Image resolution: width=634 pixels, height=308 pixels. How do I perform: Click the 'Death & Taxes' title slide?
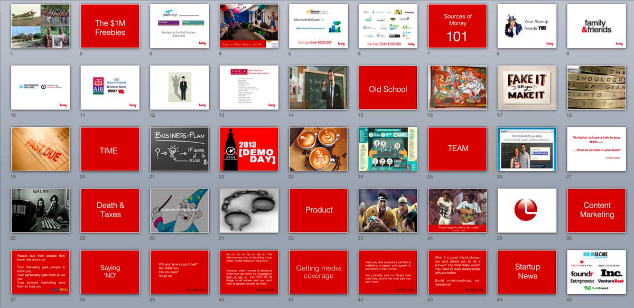pyautogui.click(x=110, y=210)
